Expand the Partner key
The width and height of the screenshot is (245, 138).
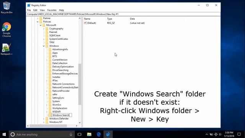pyautogui.click(x=38, y=18)
